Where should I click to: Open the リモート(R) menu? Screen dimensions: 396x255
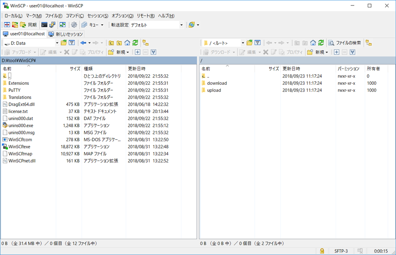[x=146, y=15]
